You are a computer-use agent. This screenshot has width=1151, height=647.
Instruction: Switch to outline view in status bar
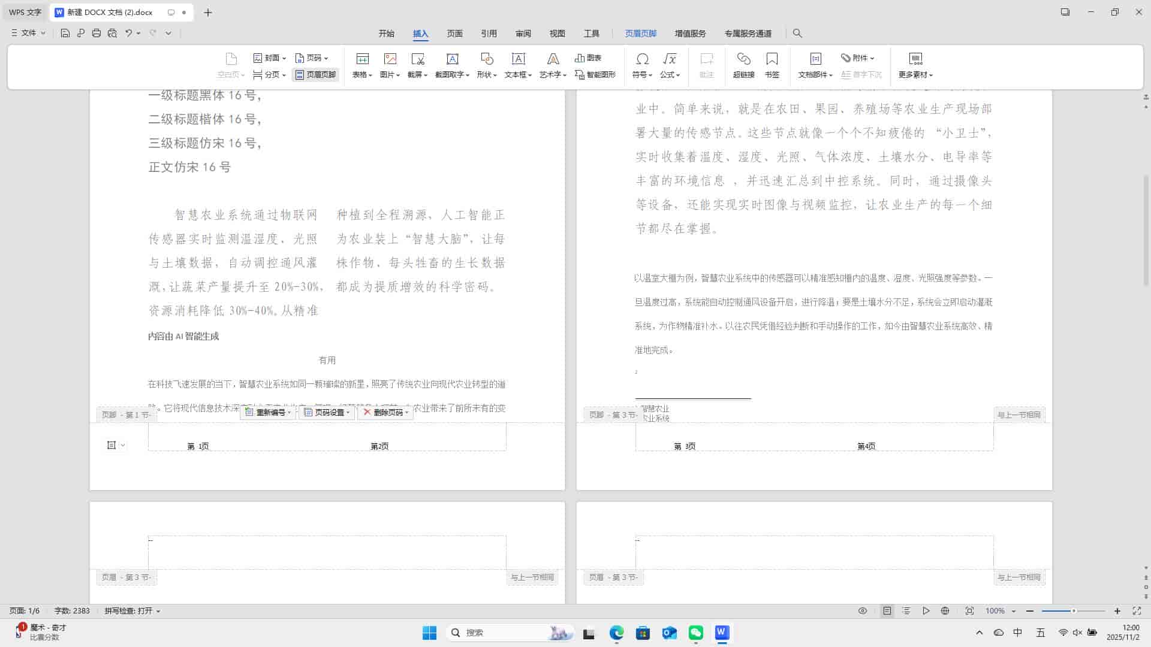(x=906, y=611)
